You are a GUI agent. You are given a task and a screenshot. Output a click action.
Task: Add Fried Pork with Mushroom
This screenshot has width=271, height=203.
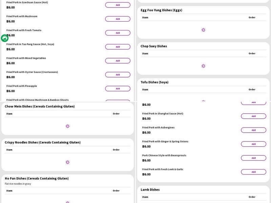pyautogui.click(x=118, y=19)
